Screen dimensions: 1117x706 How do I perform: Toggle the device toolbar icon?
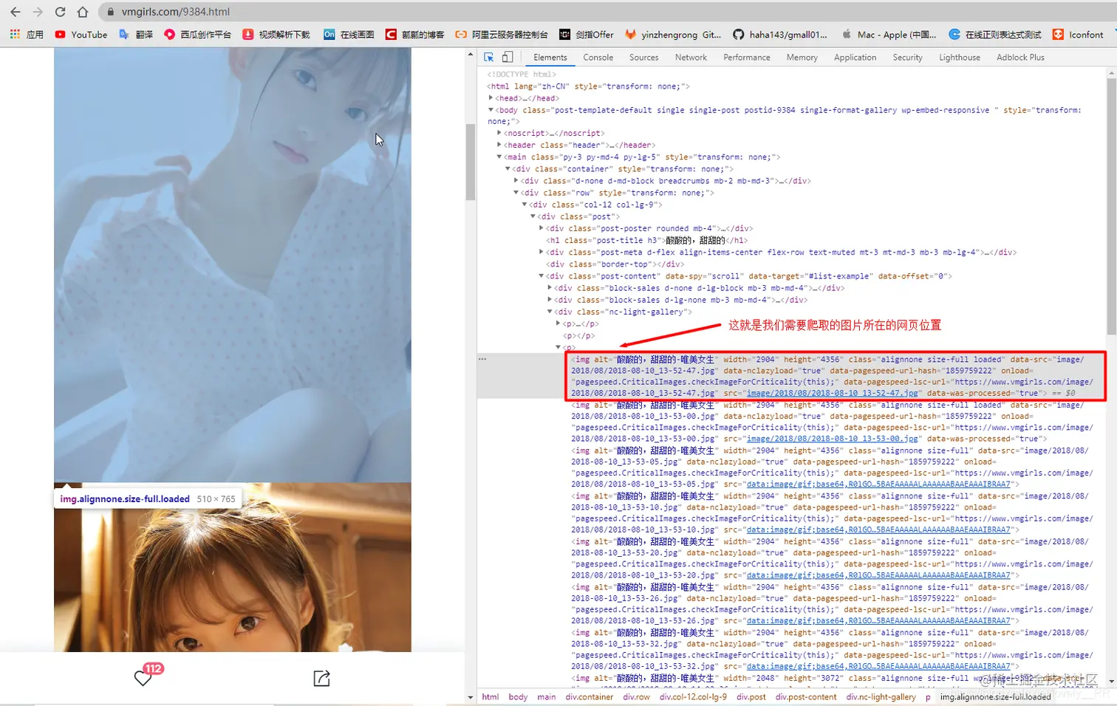point(508,57)
